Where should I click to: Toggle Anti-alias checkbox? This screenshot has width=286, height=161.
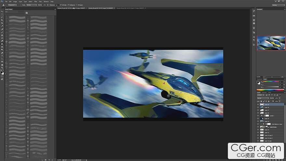(x=61, y=5)
